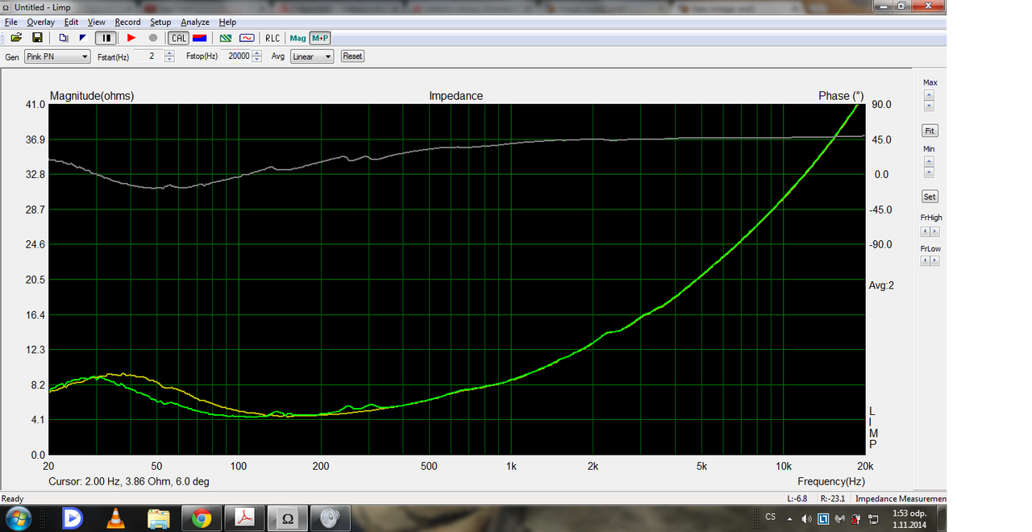Click the Set button
The height and width of the screenshot is (532, 1032).
[x=930, y=197]
